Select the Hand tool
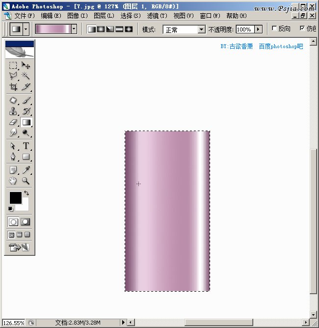 [x=13, y=181]
